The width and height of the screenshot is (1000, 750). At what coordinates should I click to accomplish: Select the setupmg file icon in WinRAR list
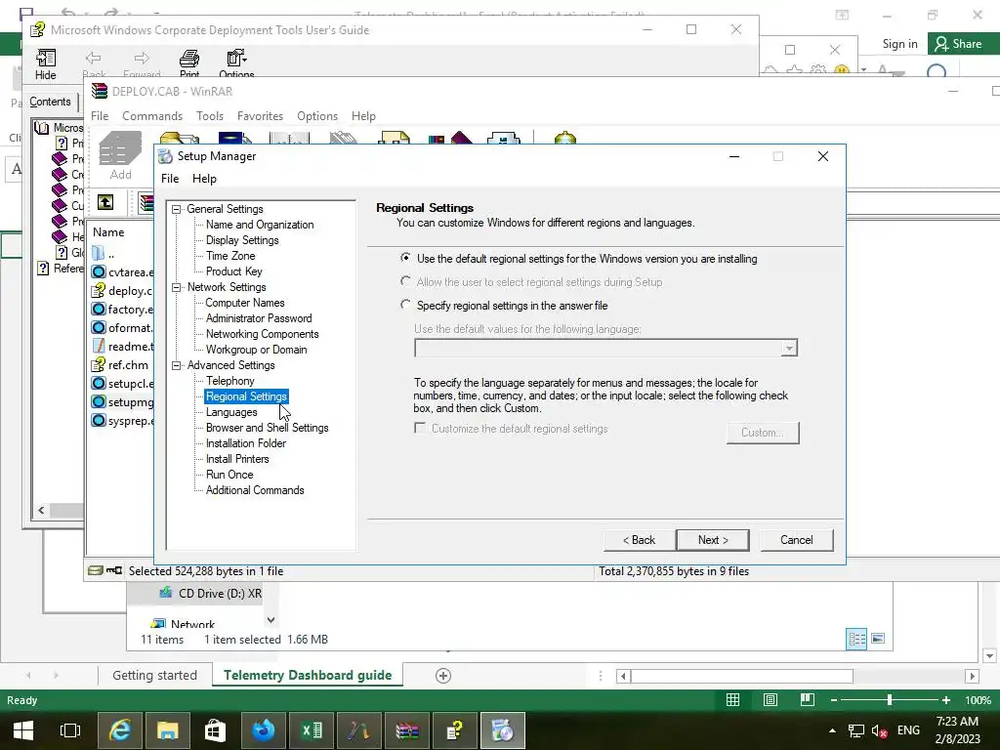[x=99, y=401]
